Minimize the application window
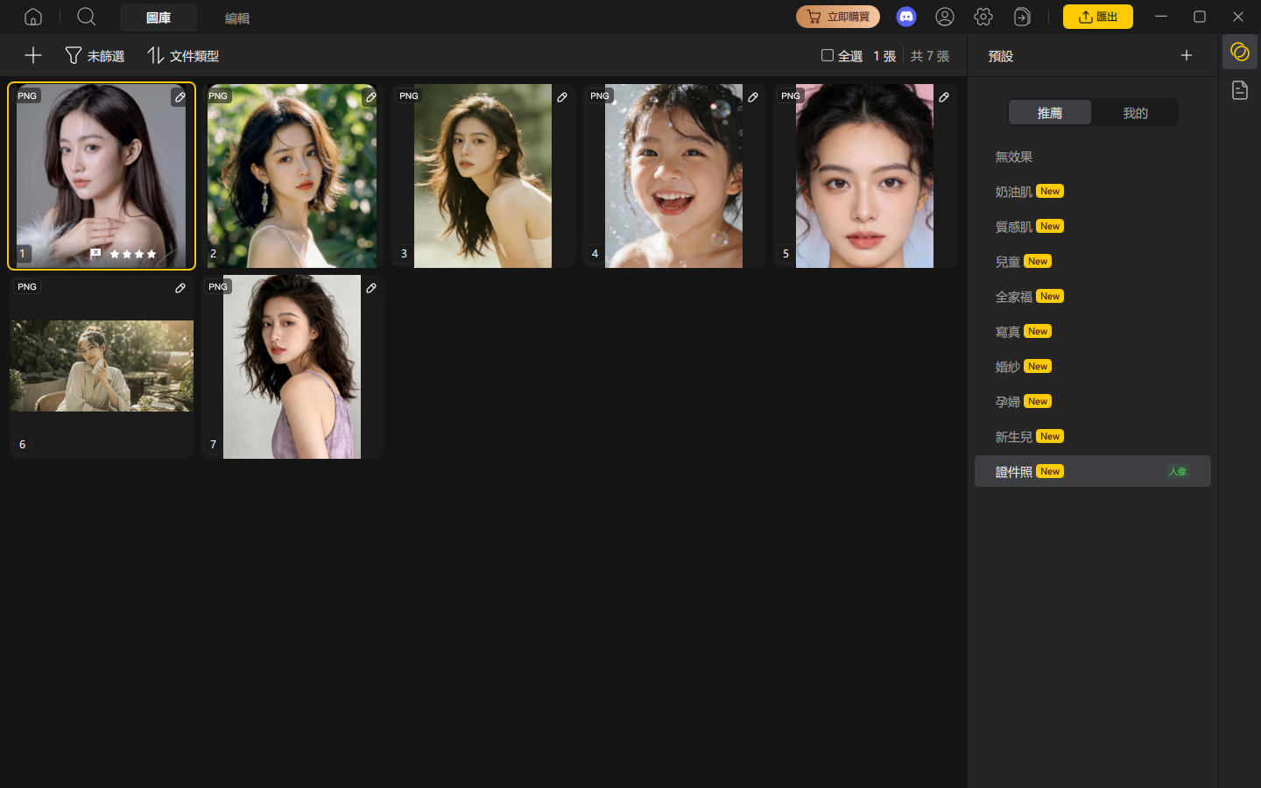This screenshot has width=1261, height=788. tap(1161, 17)
